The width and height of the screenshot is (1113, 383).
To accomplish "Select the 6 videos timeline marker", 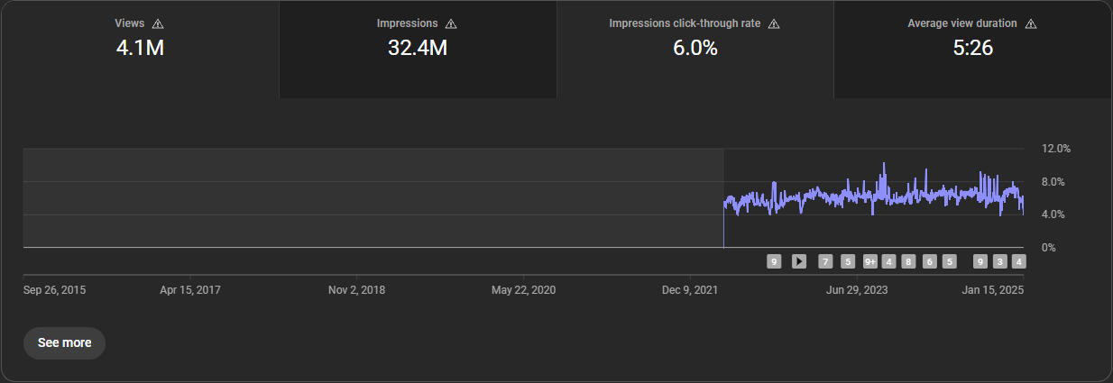I will [930, 261].
